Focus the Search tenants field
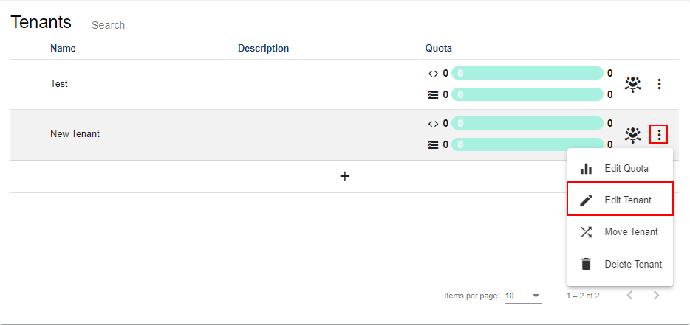 tap(375, 25)
